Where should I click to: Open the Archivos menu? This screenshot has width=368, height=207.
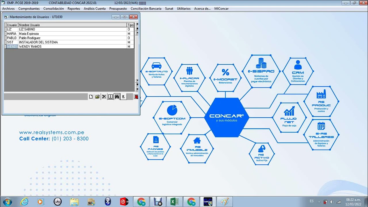point(8,9)
